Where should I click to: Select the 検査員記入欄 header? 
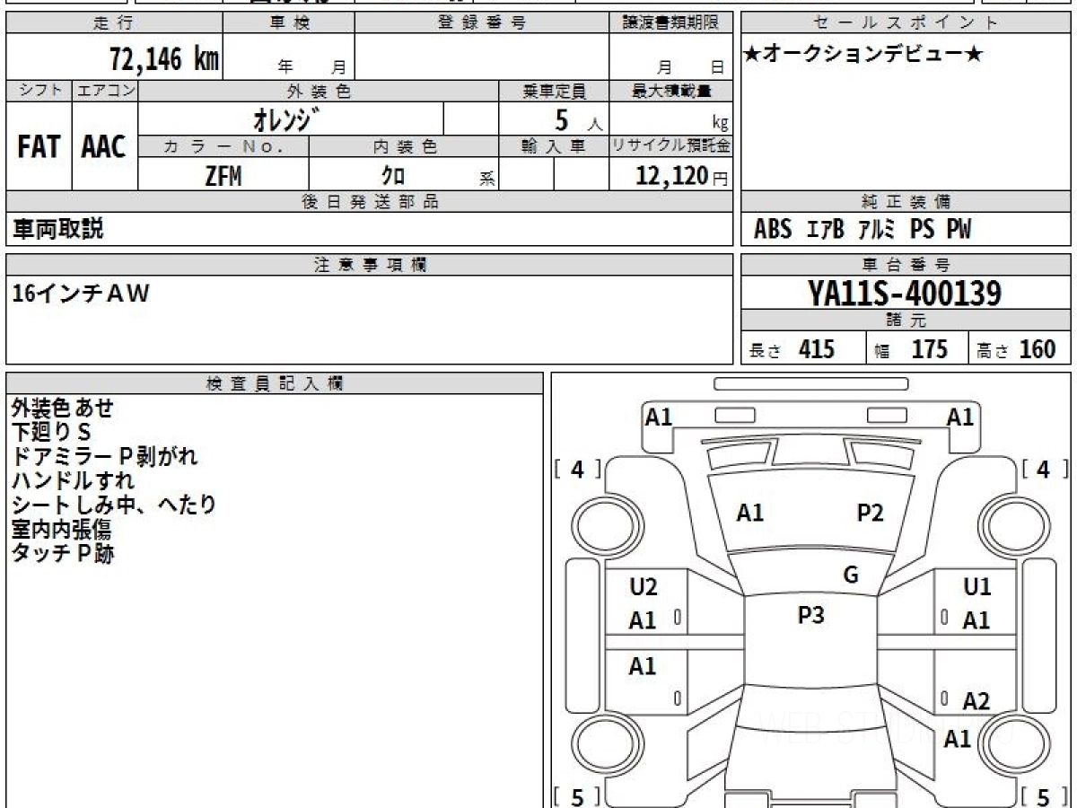[x=275, y=383]
